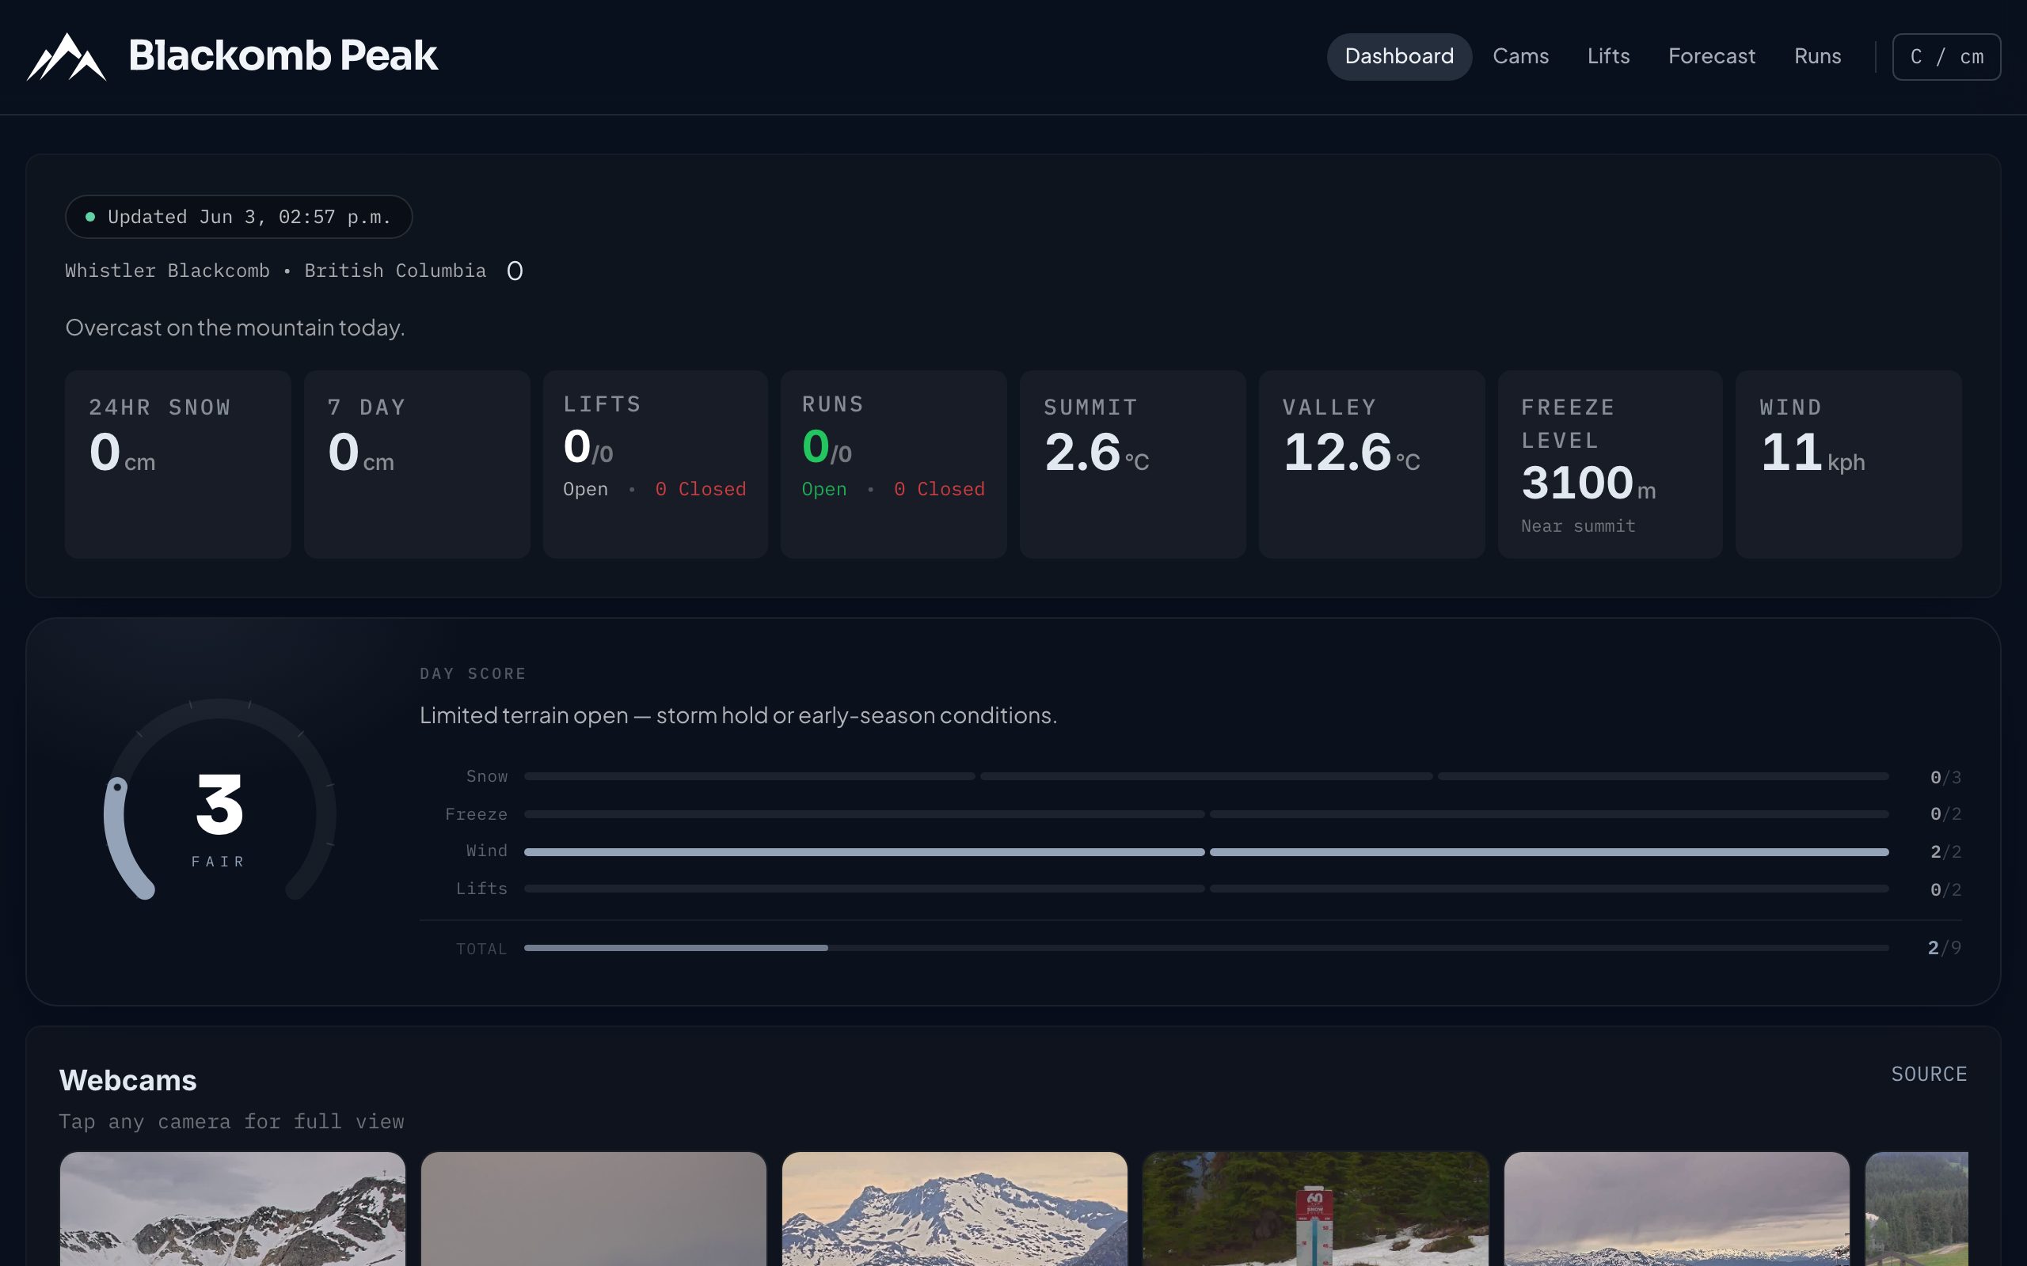Viewport: 2027px width, 1266px height.
Task: Open the Dashboard tab
Action: 1399,56
